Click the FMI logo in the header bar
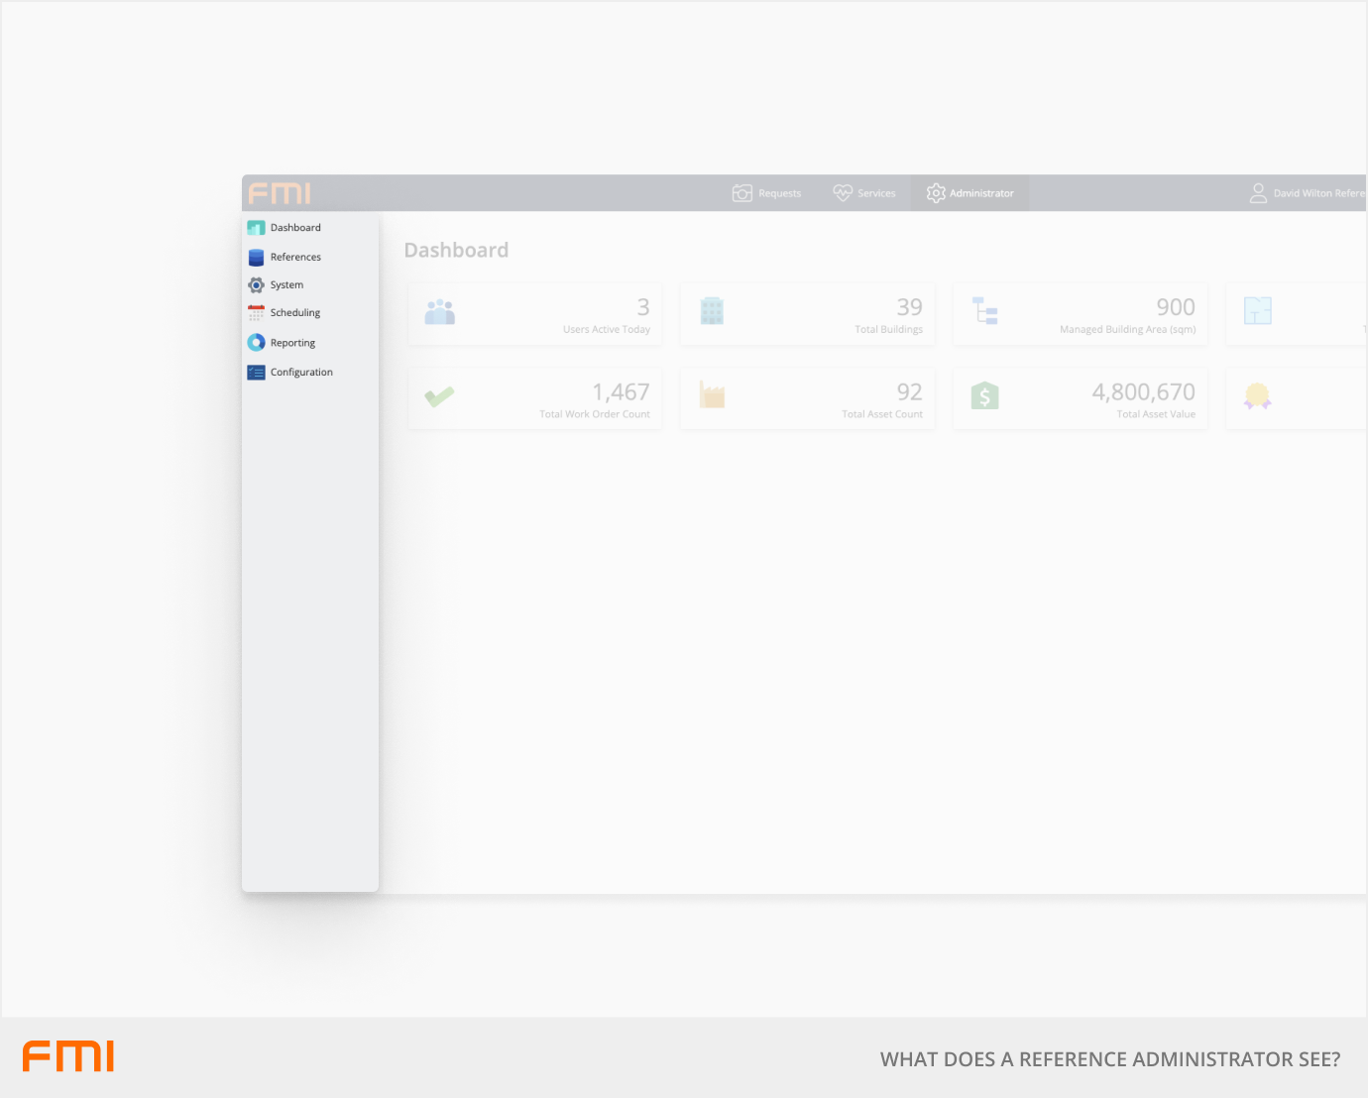Screen dimensions: 1368x1098 280,193
